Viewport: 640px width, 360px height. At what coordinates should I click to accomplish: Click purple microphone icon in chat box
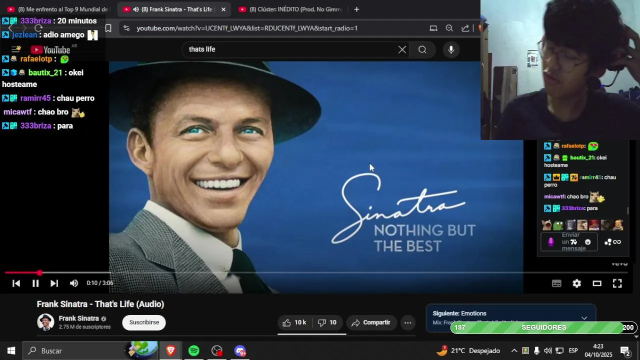[550, 242]
